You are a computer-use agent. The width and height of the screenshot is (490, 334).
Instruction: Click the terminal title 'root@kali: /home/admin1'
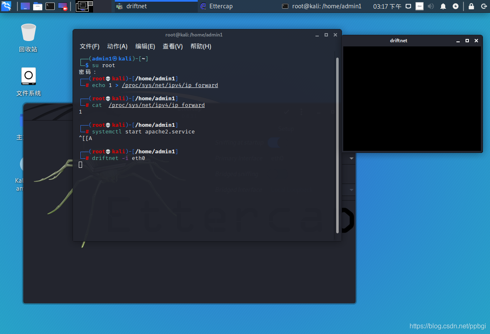[x=194, y=35]
